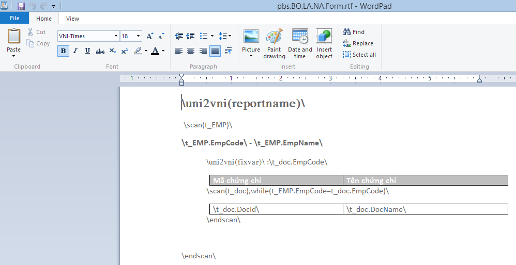Open the font size dropdown
This screenshot has height=265, width=516.
coord(138,36)
